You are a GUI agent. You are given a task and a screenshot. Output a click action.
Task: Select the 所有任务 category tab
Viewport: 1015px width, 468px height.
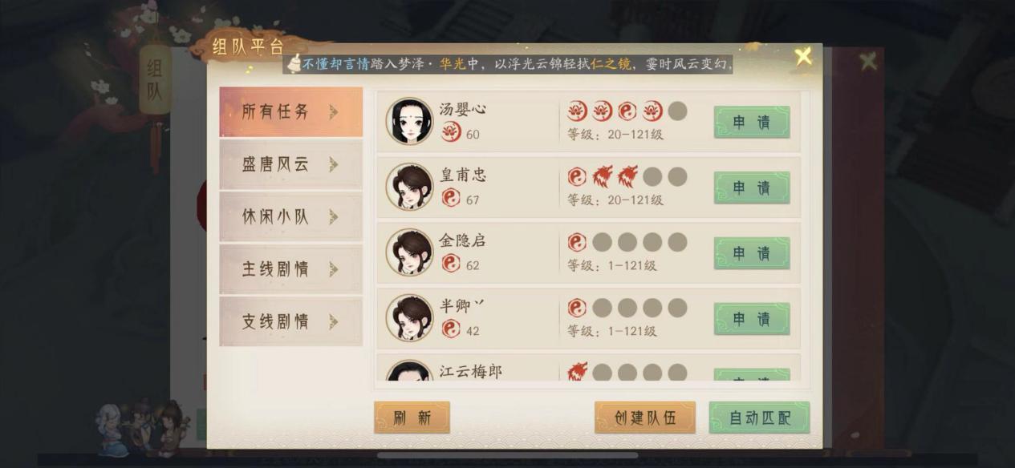coord(290,112)
